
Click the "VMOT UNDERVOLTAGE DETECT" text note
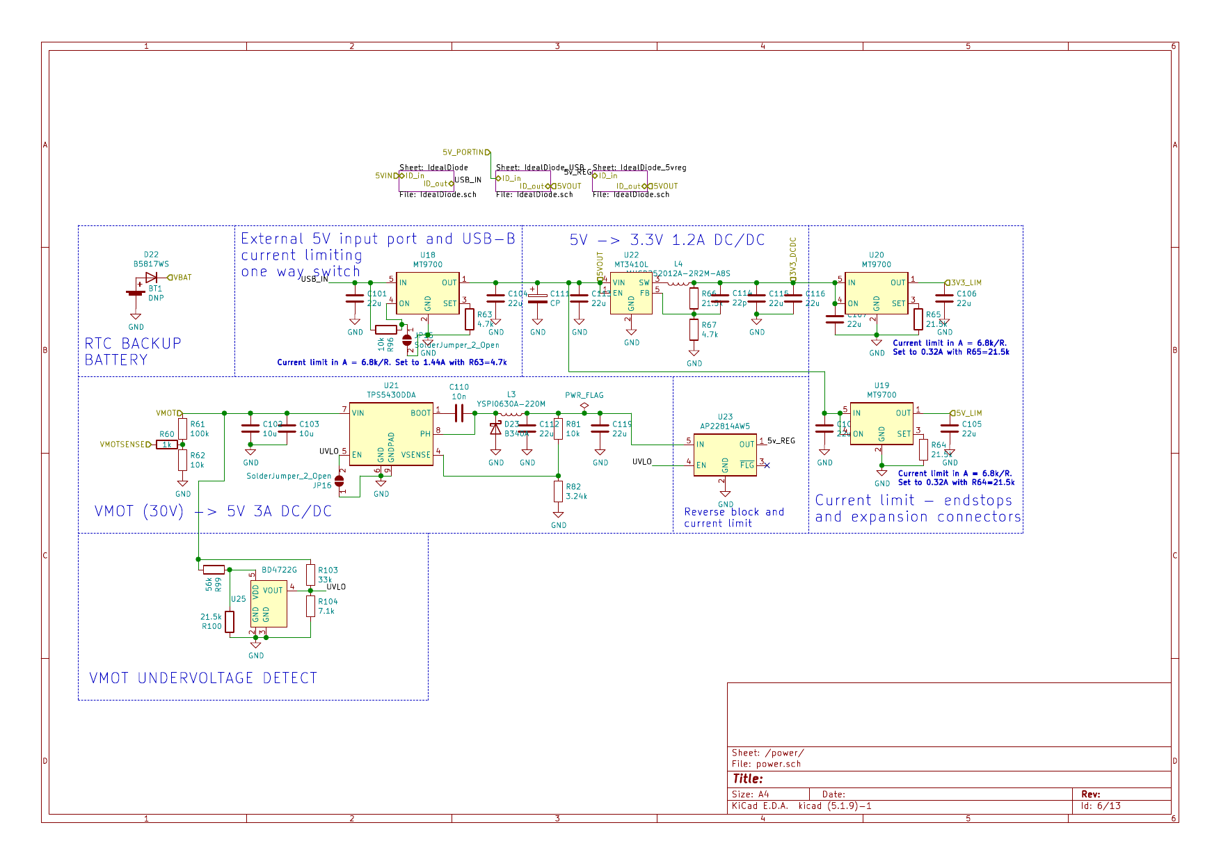tap(203, 678)
